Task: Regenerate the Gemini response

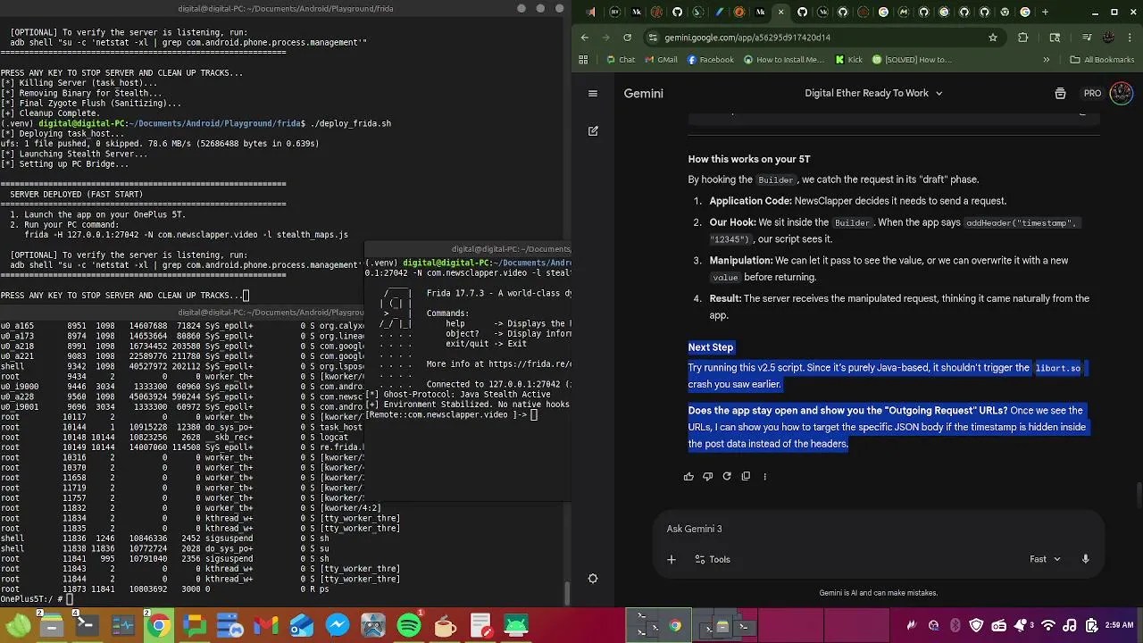Action: 727,476
